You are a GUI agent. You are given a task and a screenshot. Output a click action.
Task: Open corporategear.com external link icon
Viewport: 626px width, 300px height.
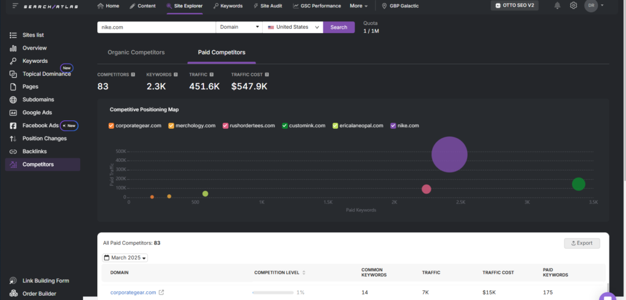point(161,293)
